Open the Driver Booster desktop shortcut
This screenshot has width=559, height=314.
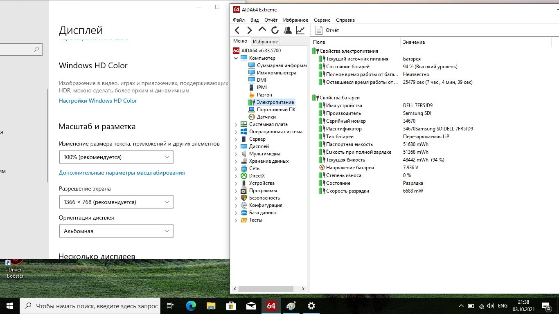point(15,269)
